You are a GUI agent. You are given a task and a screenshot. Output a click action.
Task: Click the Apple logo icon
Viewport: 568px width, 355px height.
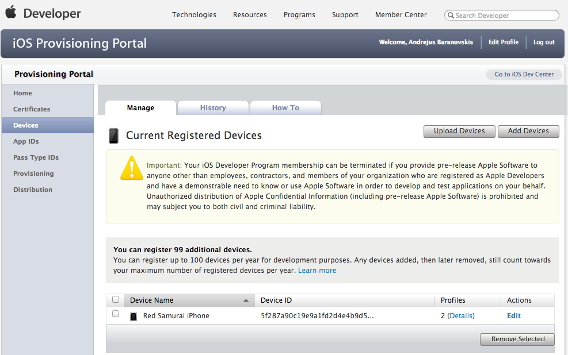(x=11, y=13)
